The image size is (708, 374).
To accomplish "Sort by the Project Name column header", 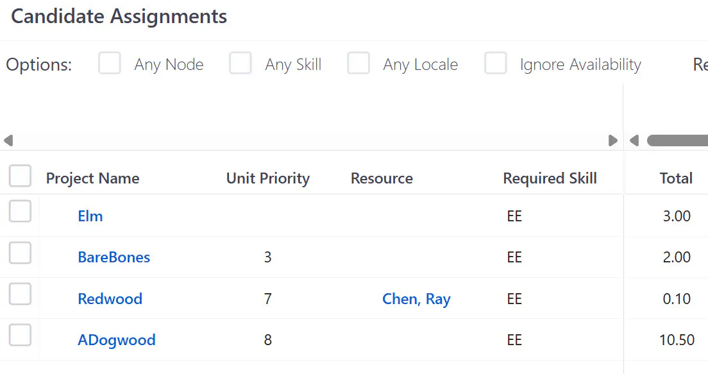I will click(92, 178).
